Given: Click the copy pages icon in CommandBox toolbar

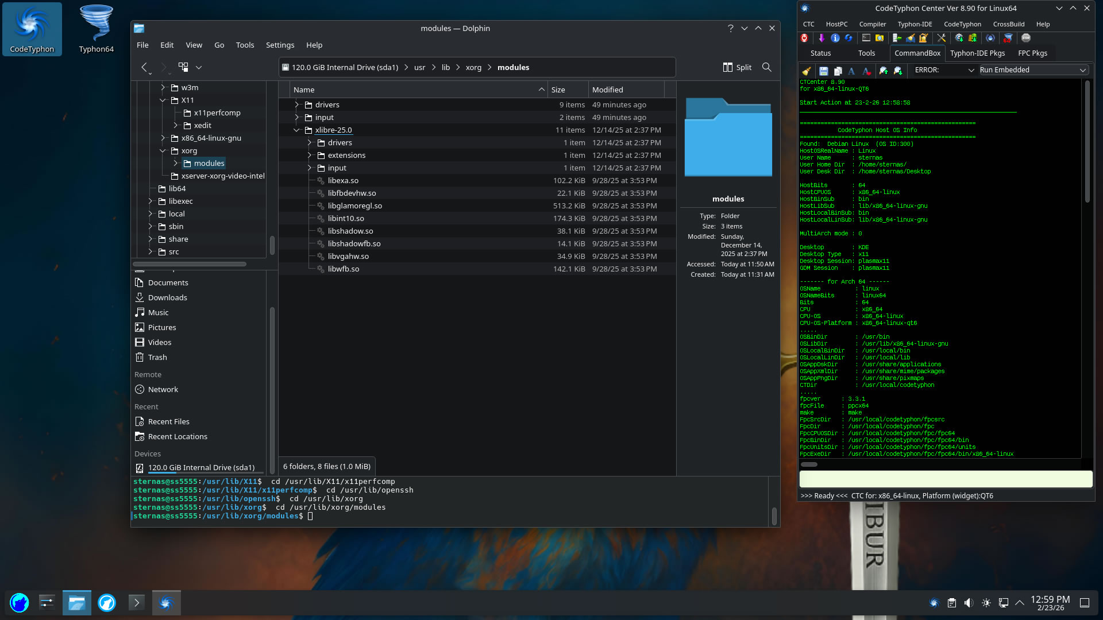Looking at the screenshot, I should (838, 71).
